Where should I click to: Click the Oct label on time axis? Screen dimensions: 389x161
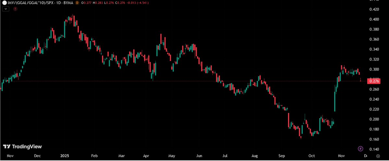[x=311, y=156]
